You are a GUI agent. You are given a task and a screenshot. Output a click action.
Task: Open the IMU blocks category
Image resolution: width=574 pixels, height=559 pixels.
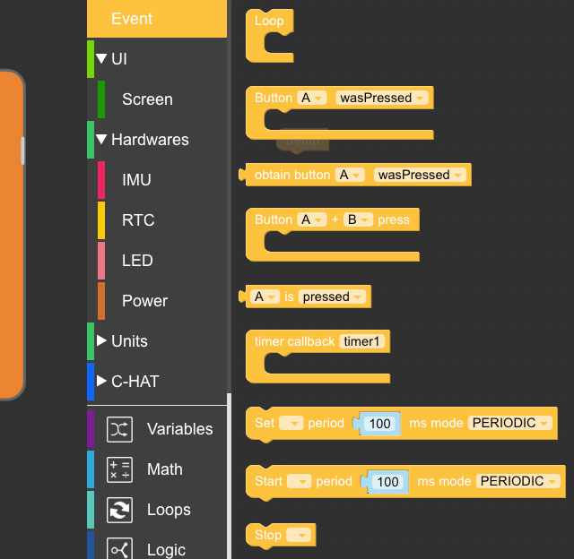[x=136, y=180]
